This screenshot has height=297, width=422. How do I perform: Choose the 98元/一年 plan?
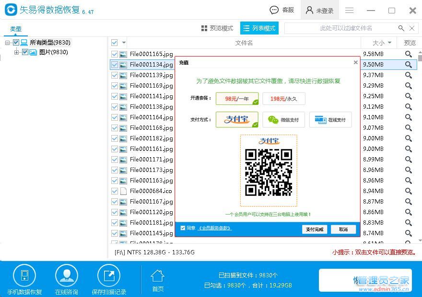tap(237, 99)
